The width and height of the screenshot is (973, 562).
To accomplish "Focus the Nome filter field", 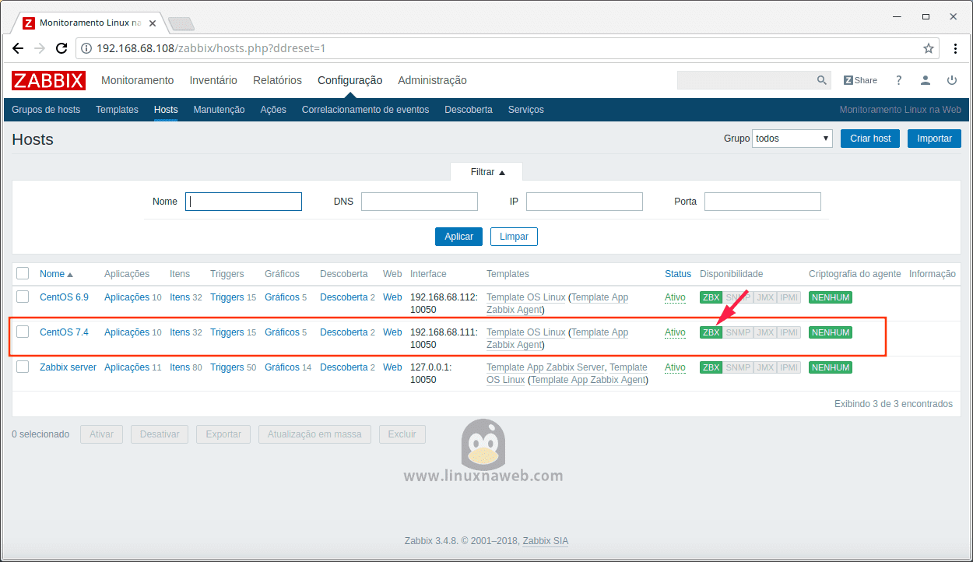I will 244,202.
